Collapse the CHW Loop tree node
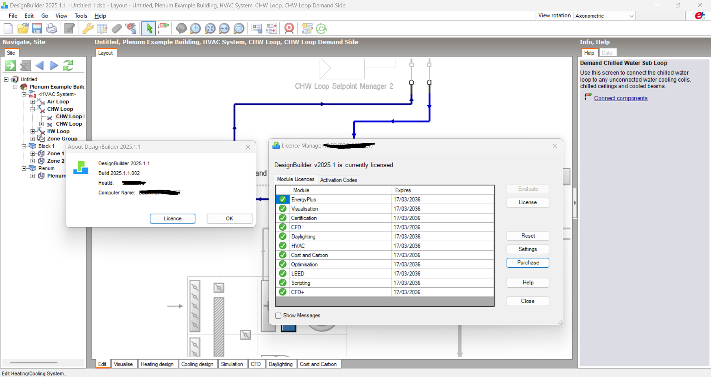The width and height of the screenshot is (711, 377). click(33, 109)
